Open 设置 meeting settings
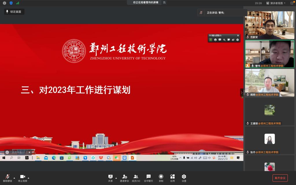The width and height of the screenshot is (296, 185). (184, 178)
